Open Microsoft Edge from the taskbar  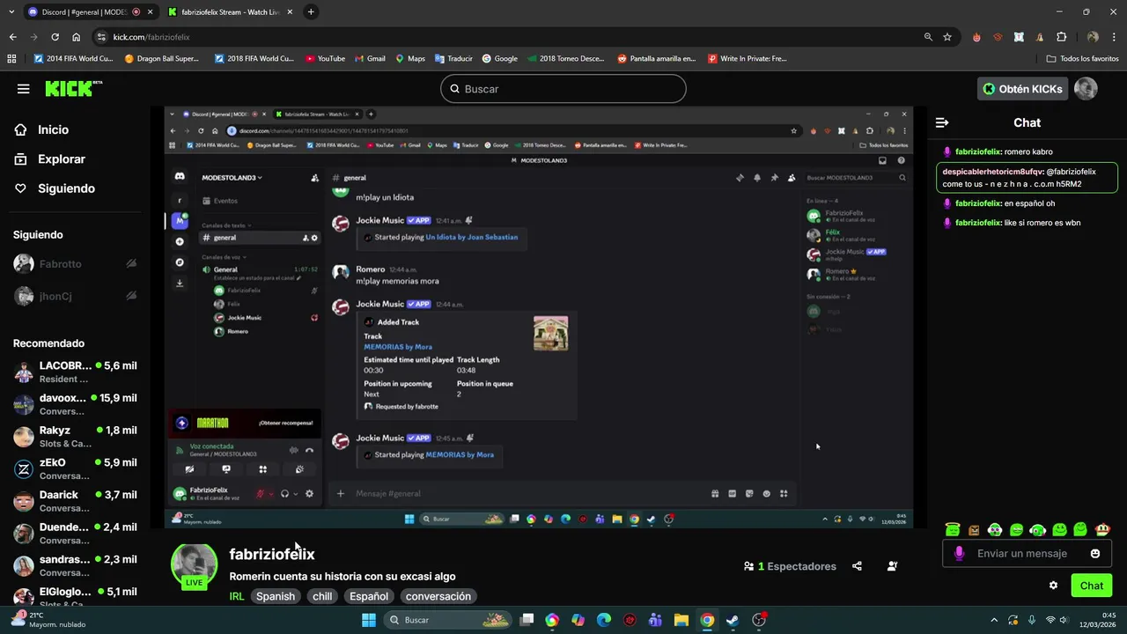pyautogui.click(x=603, y=620)
